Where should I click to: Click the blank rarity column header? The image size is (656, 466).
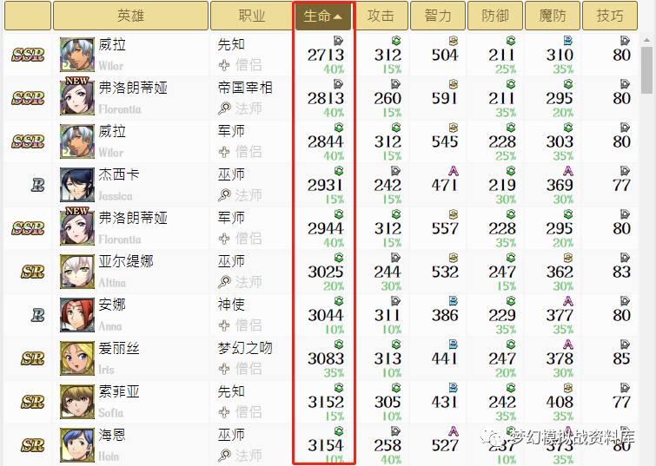click(28, 16)
